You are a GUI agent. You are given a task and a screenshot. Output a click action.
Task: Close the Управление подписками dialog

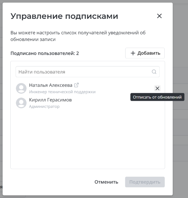159,16
